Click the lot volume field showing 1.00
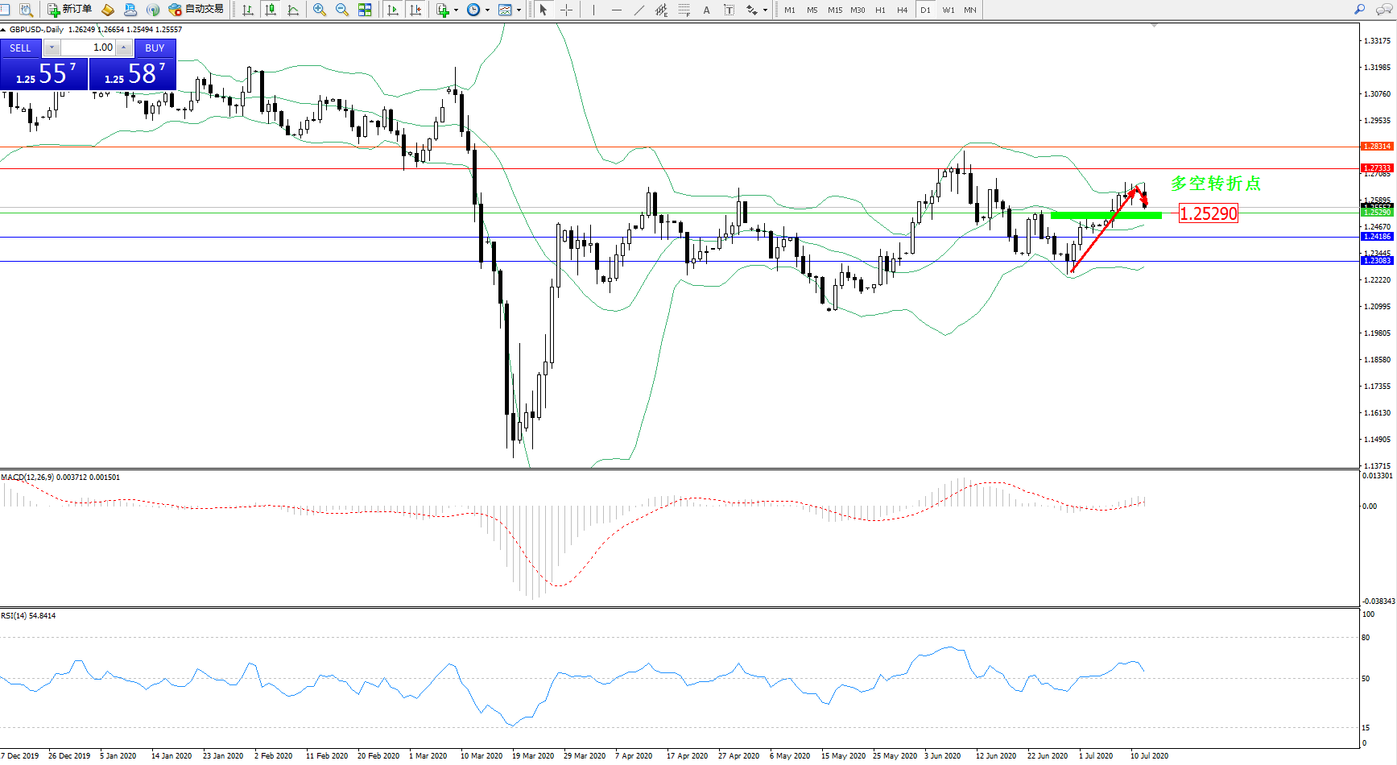This screenshot has height=765, width=1397. coord(89,48)
